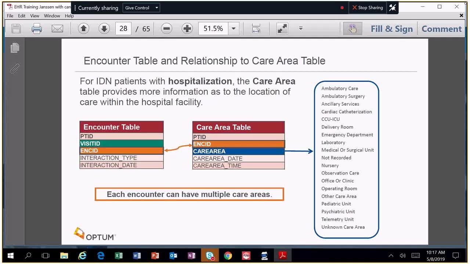The image size is (470, 264).
Task: Open Windows taskbar search
Action: click(x=28, y=256)
